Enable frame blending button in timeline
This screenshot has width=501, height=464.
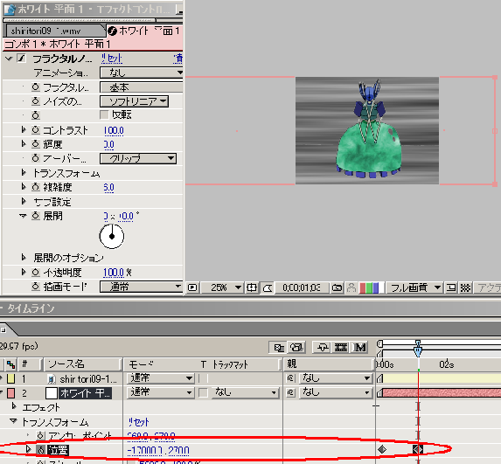(341, 347)
